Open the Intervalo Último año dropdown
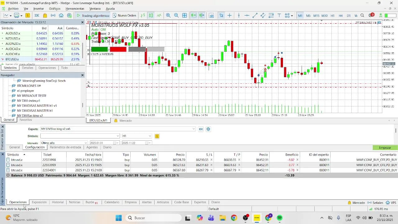 click(x=86, y=143)
